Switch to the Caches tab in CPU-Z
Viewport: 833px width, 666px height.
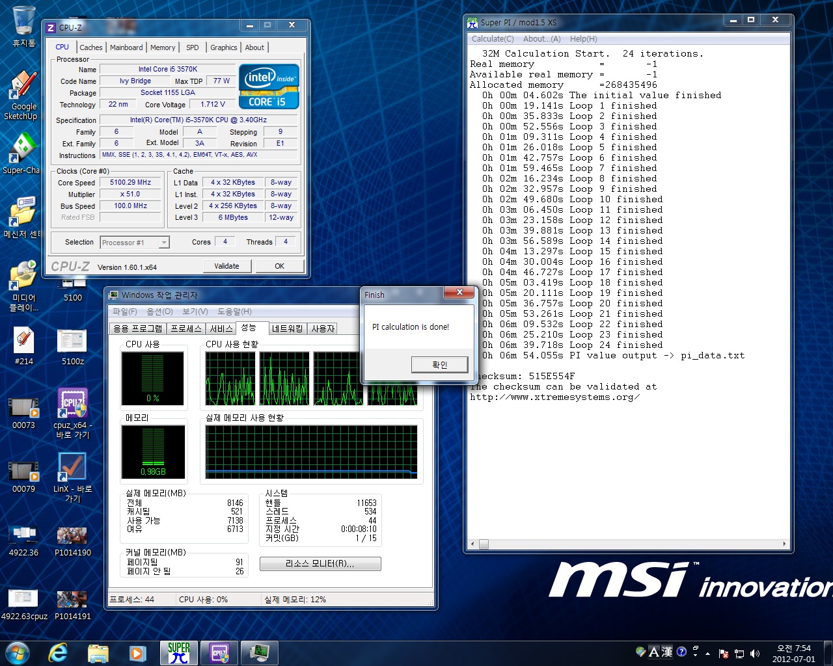[91, 47]
